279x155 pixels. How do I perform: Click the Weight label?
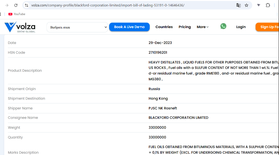tap(14, 128)
